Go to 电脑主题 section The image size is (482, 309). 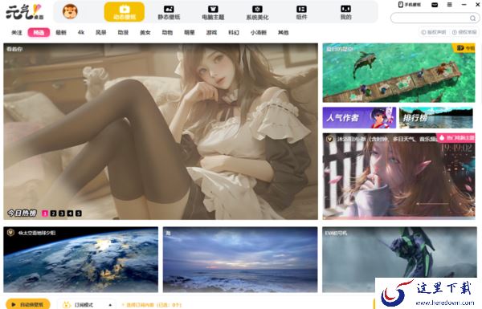[213, 13]
